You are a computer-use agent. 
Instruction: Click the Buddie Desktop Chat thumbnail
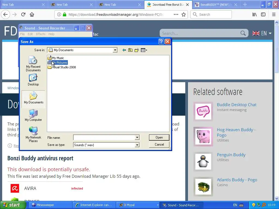203,111
